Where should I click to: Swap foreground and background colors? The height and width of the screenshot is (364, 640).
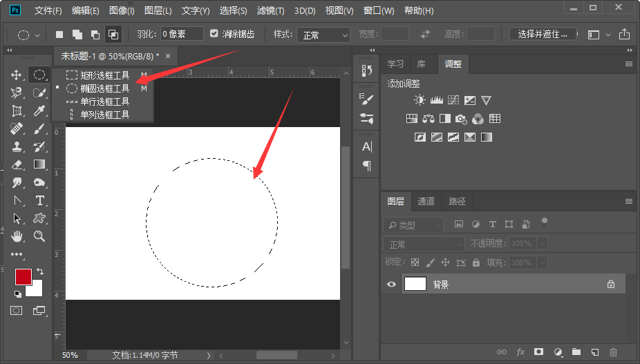pos(40,271)
